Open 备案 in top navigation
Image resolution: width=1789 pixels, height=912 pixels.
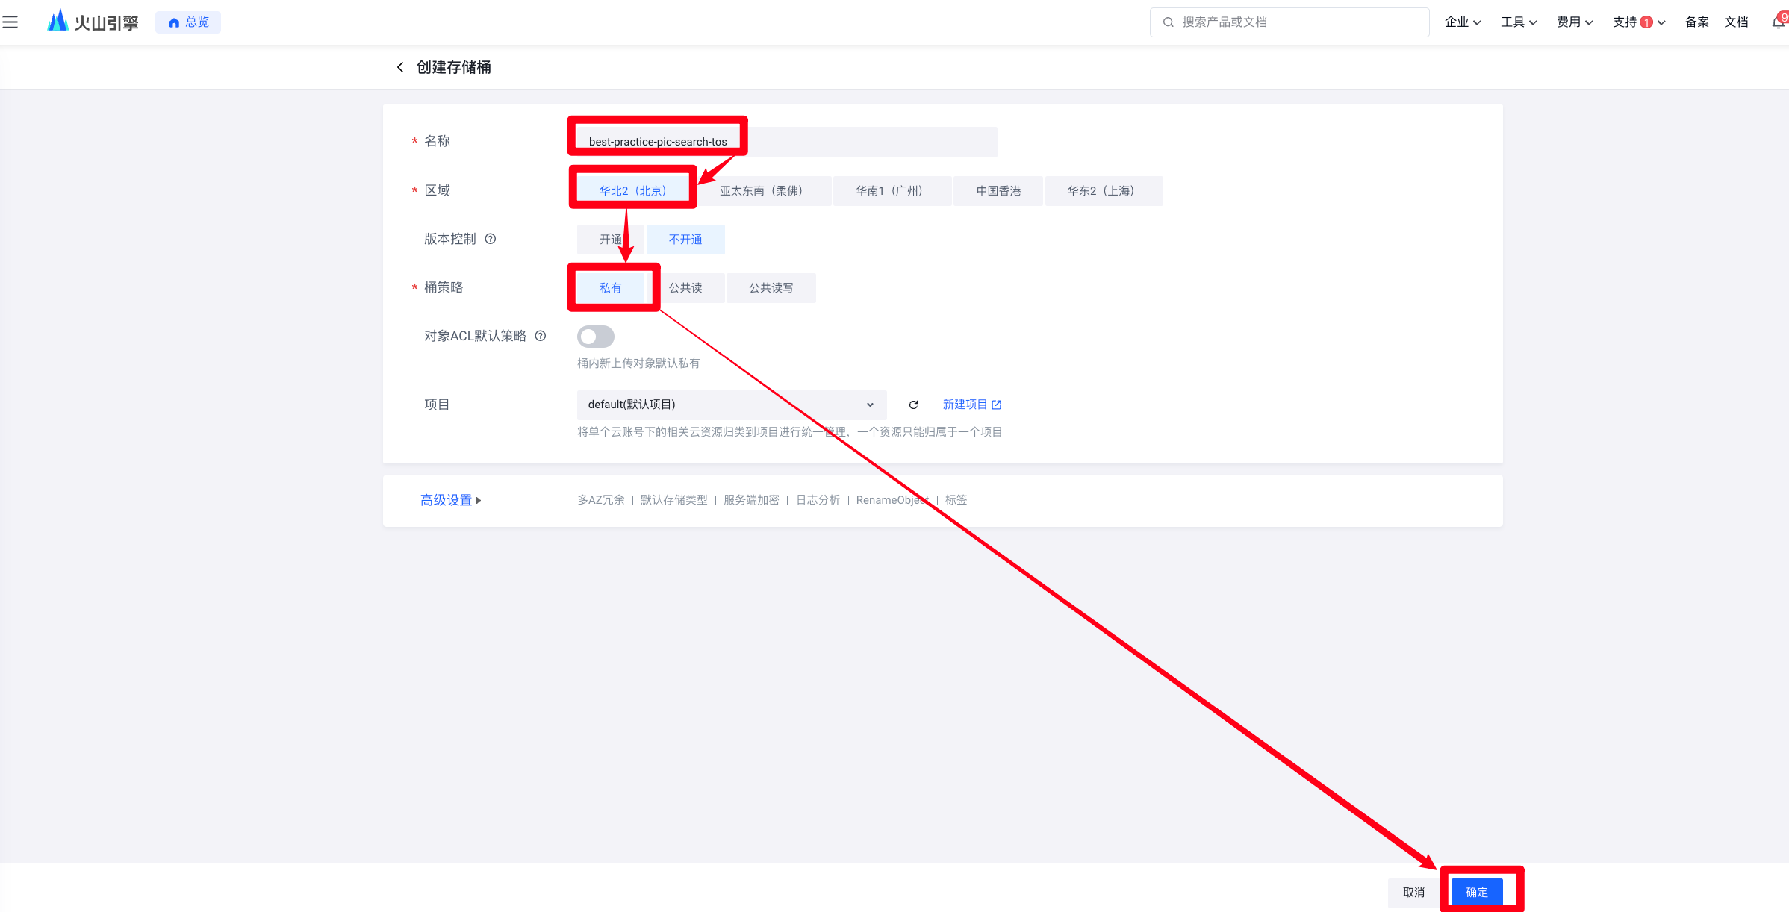(1697, 22)
